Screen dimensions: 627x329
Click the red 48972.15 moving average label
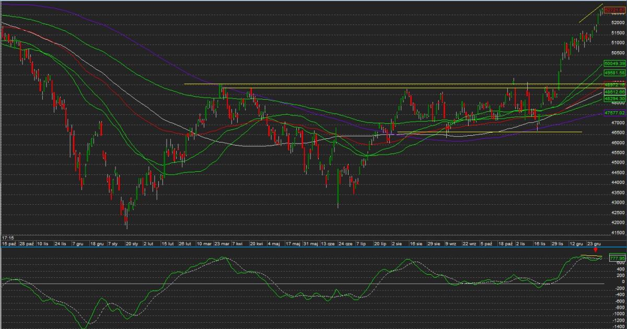click(614, 84)
